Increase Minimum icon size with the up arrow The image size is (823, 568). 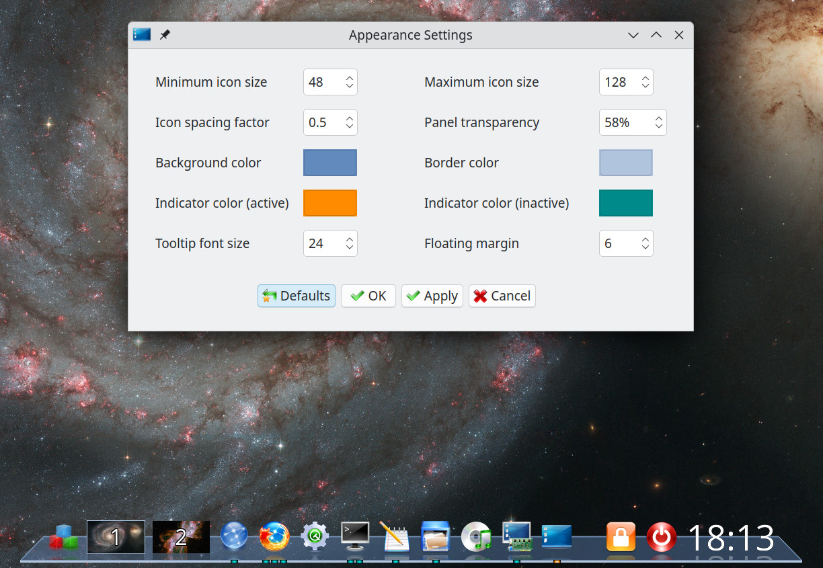click(349, 77)
